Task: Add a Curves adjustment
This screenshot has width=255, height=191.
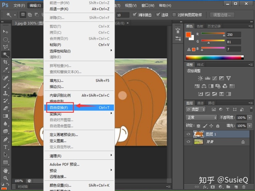Action: tap(215, 78)
